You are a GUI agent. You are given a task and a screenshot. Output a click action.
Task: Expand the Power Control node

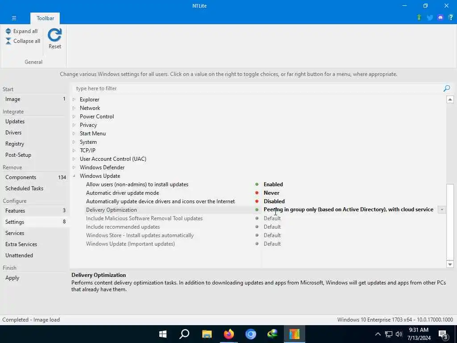tap(74, 117)
